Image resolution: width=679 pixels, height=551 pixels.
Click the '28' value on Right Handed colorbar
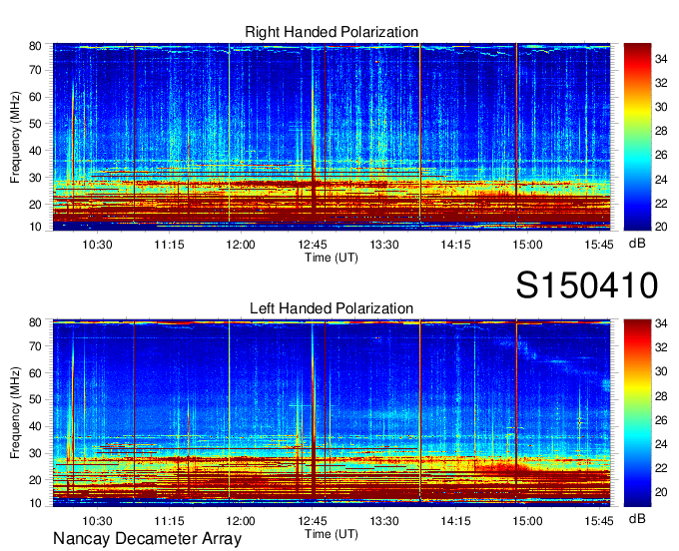661,131
